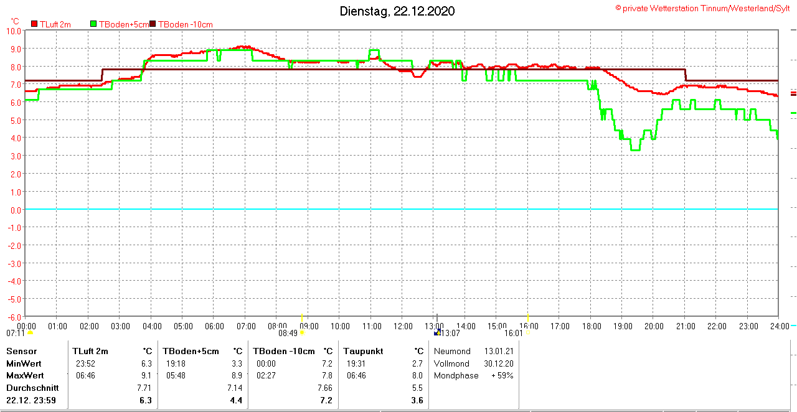
Task: Click the green TBoden+5cm legend square
Action: (x=93, y=24)
